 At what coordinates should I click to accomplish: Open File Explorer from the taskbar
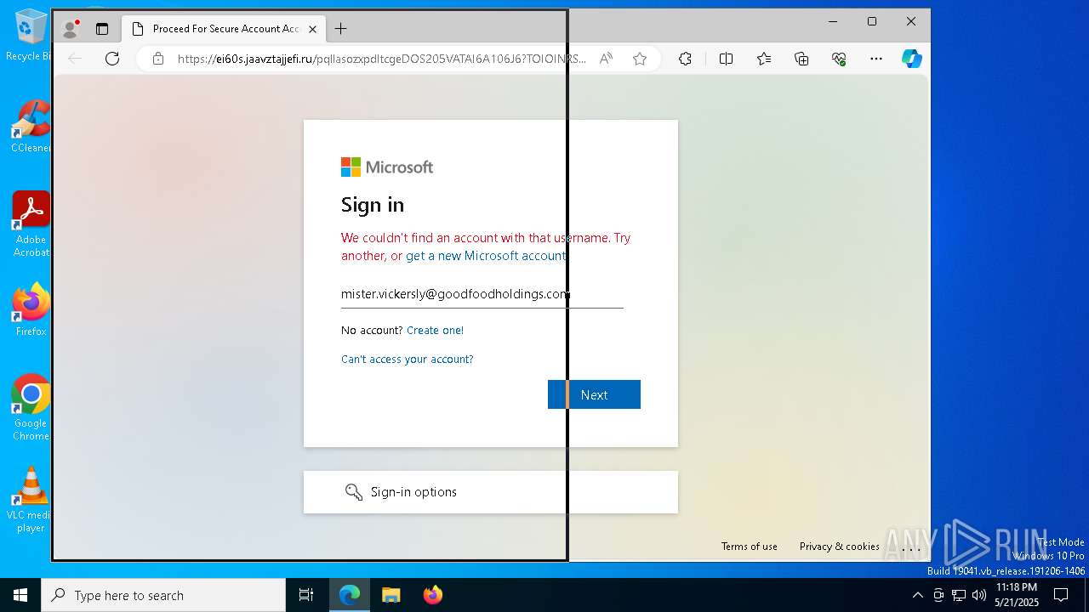(x=391, y=595)
